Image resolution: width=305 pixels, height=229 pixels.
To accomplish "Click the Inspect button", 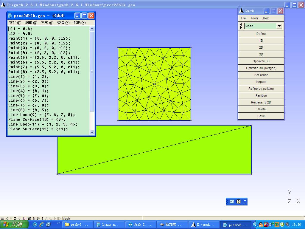I will 261,82.
